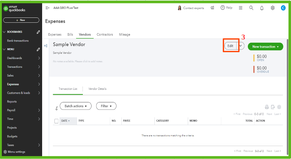Viewport: 291px width, 159px height.
Task: Click the Edit vendor button
Action: 230,46
